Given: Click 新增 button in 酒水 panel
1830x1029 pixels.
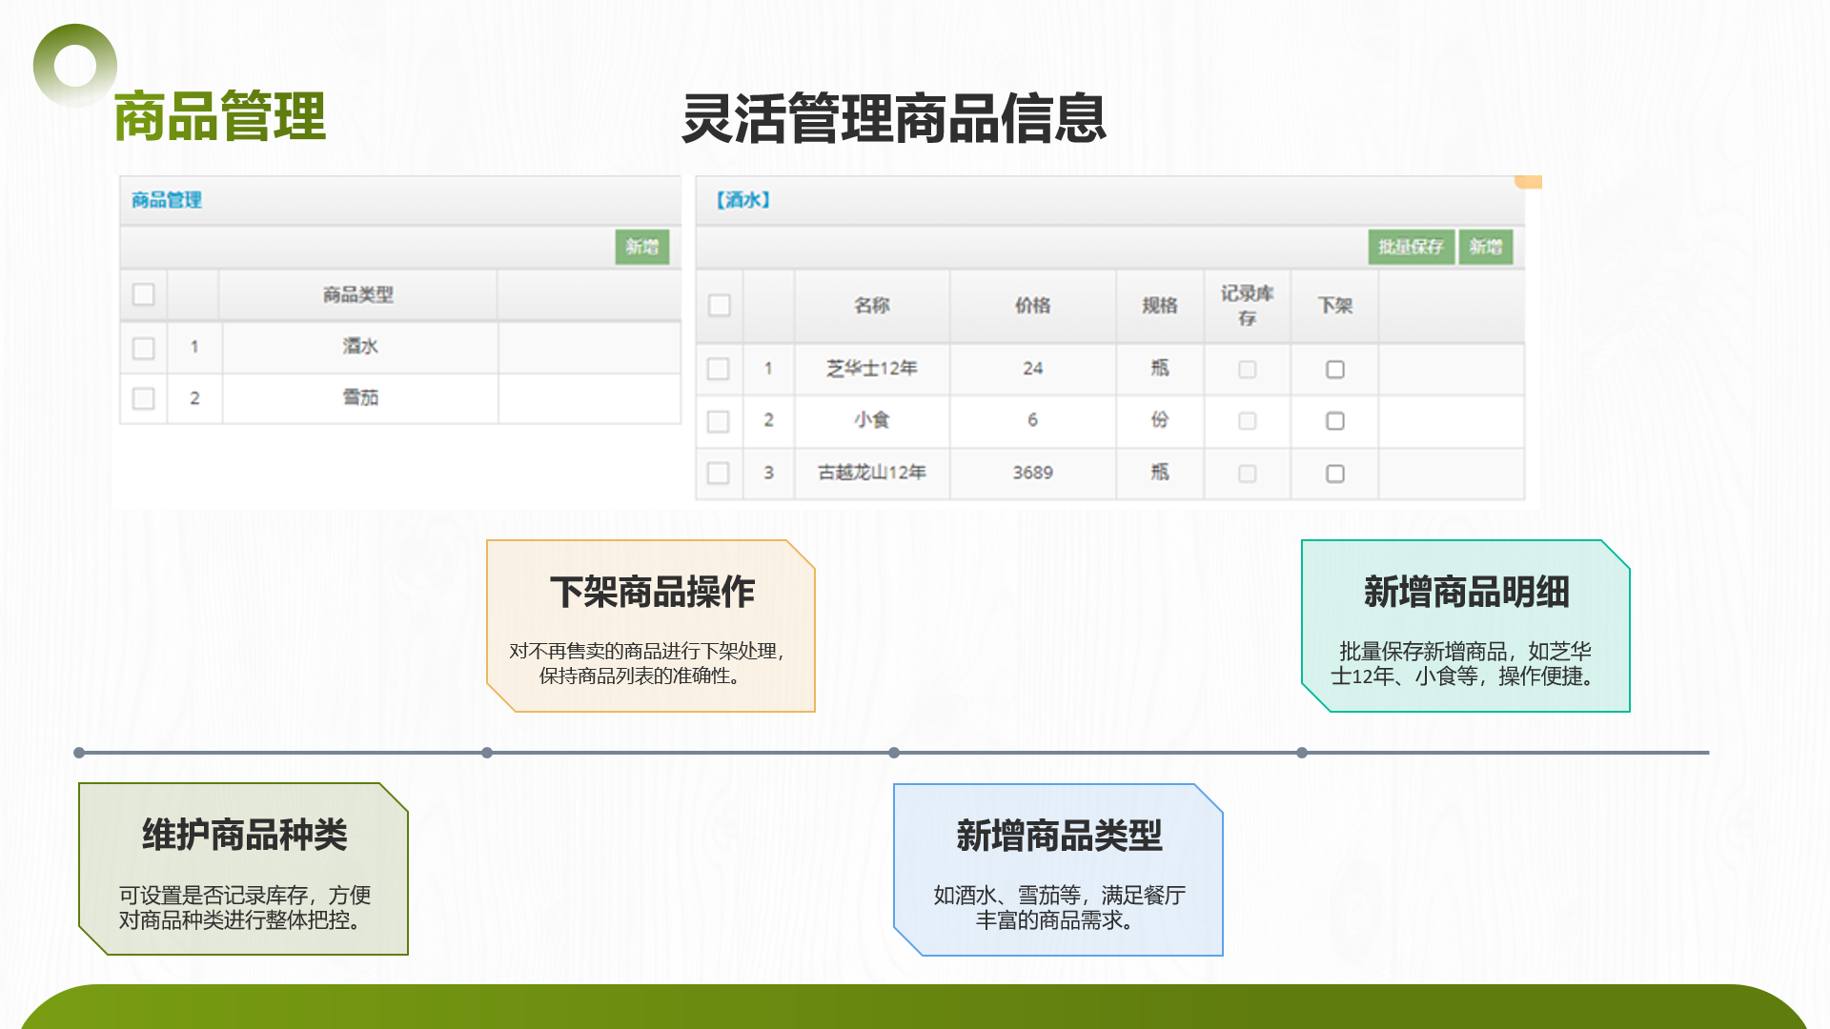Looking at the screenshot, I should pos(1485,247).
